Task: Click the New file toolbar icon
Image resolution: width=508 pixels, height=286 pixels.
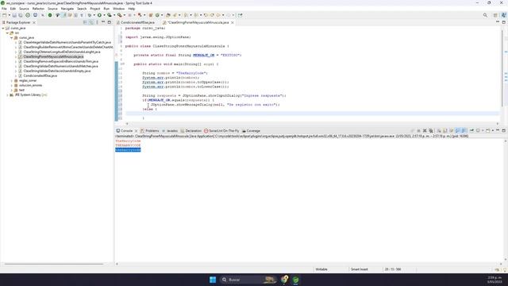Action: tap(4, 15)
